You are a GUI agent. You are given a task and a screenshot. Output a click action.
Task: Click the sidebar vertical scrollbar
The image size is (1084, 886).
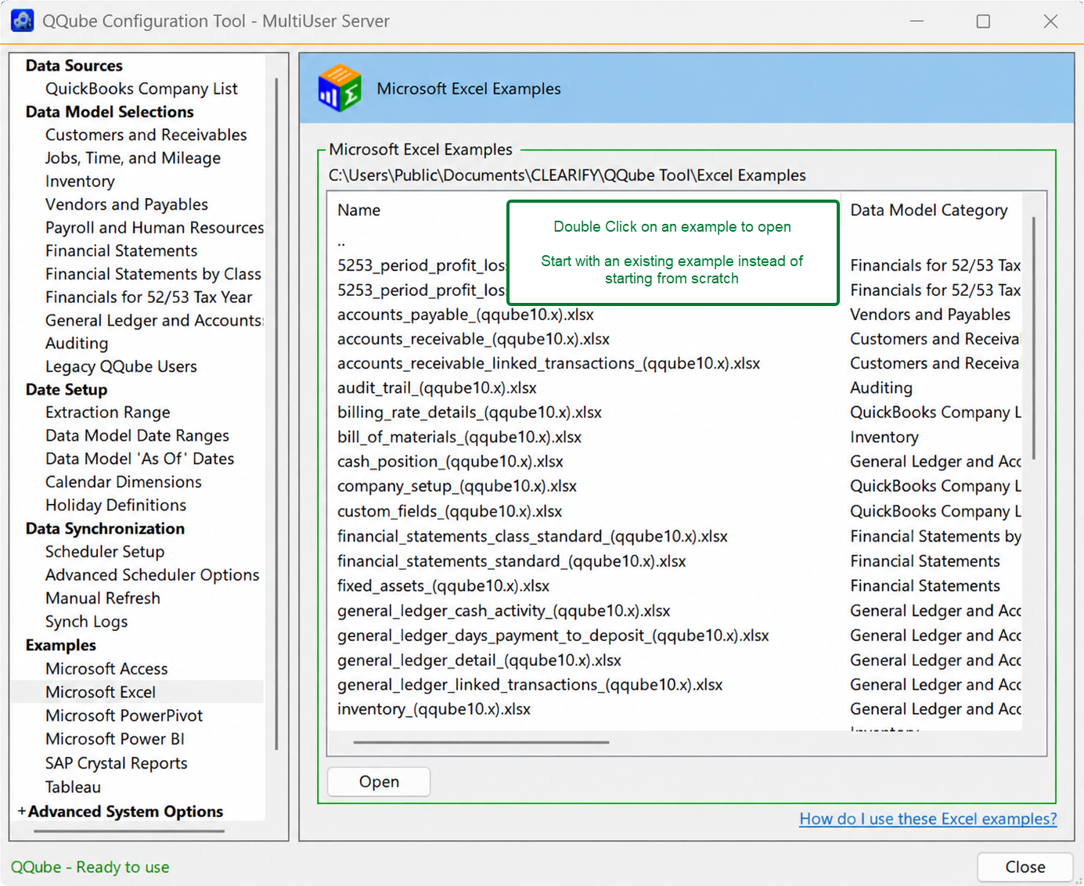pos(276,413)
